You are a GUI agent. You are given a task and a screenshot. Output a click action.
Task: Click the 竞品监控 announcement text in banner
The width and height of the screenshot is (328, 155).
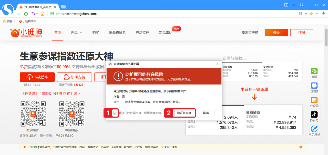(x=104, y=147)
